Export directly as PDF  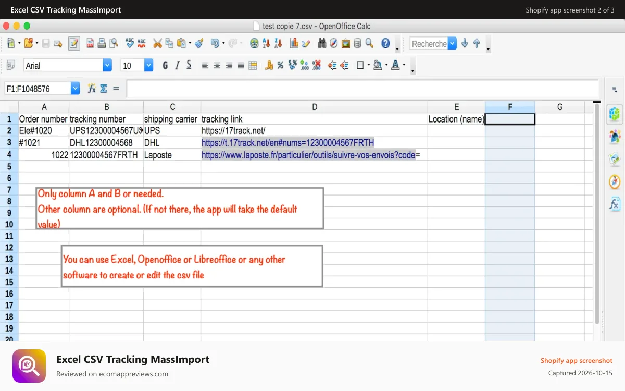tap(90, 43)
